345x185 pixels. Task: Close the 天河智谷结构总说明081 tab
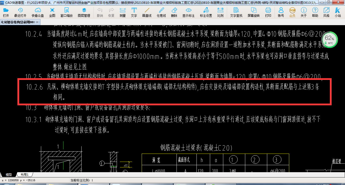click(x=37, y=22)
